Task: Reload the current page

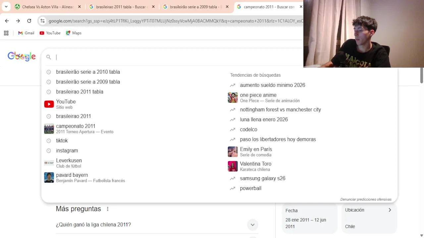Action: (x=29, y=21)
